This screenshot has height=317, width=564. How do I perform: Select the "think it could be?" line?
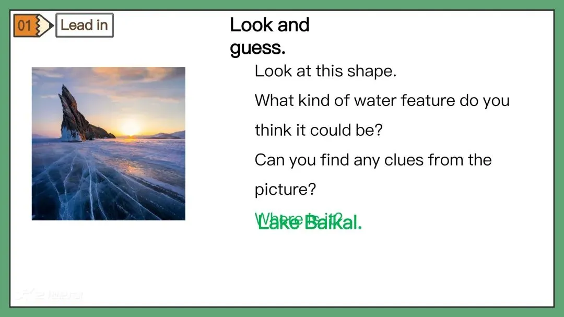(x=319, y=130)
